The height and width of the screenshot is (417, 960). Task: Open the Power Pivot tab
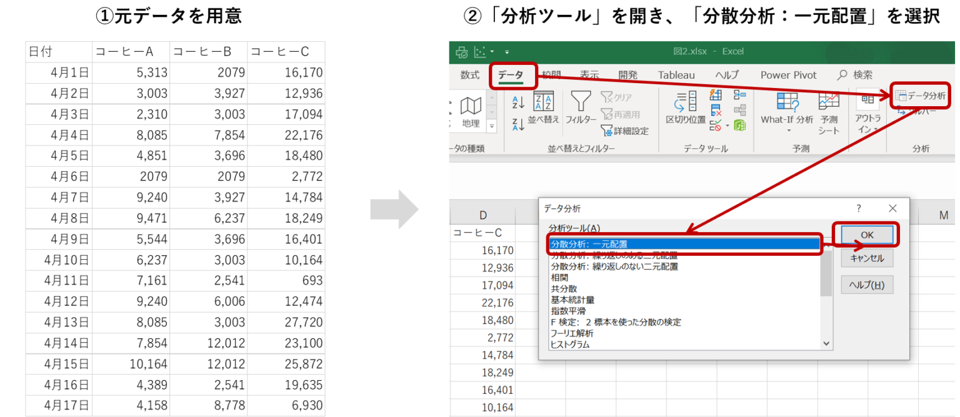tap(788, 75)
